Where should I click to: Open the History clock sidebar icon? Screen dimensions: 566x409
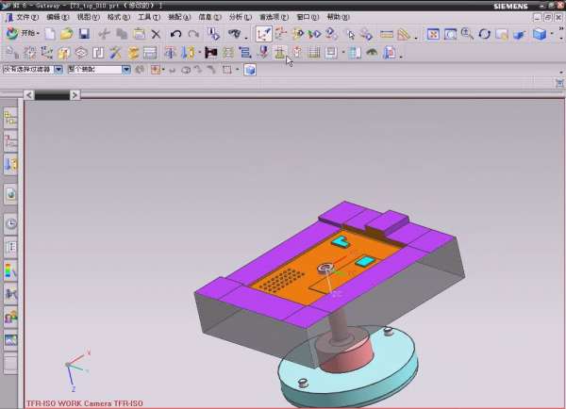[11, 224]
